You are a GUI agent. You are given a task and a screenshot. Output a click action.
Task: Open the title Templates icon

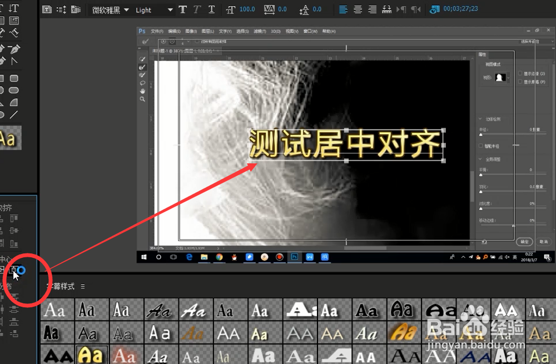pos(76,9)
